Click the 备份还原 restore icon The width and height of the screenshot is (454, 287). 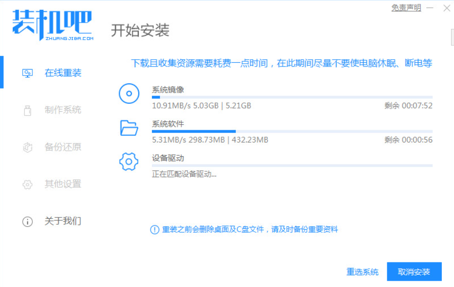pyautogui.click(x=28, y=147)
